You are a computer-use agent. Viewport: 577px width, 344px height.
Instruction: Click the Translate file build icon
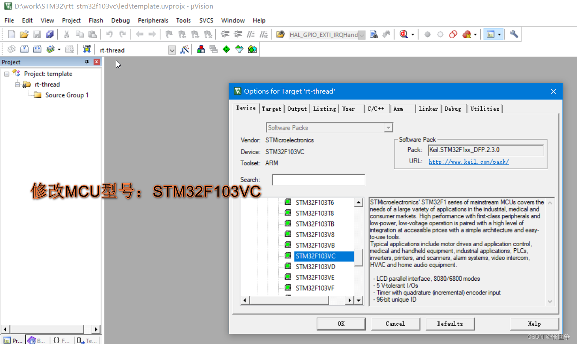pyautogui.click(x=12, y=50)
